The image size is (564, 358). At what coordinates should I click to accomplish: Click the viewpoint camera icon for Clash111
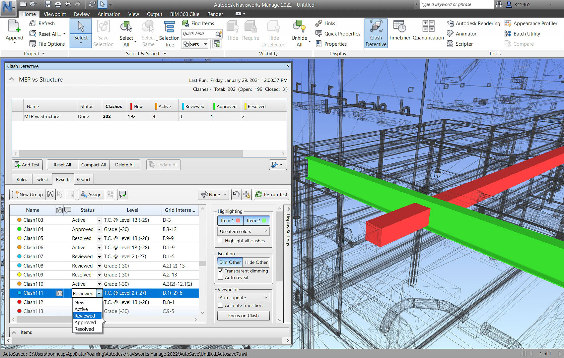59,293
